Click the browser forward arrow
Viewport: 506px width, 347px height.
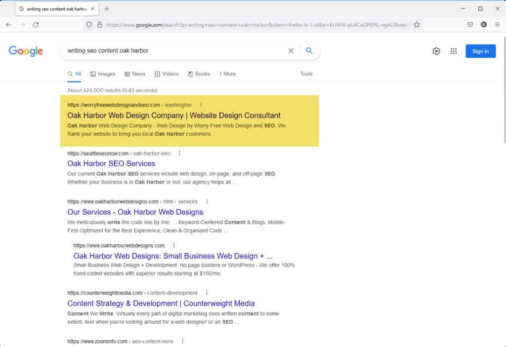22,25
